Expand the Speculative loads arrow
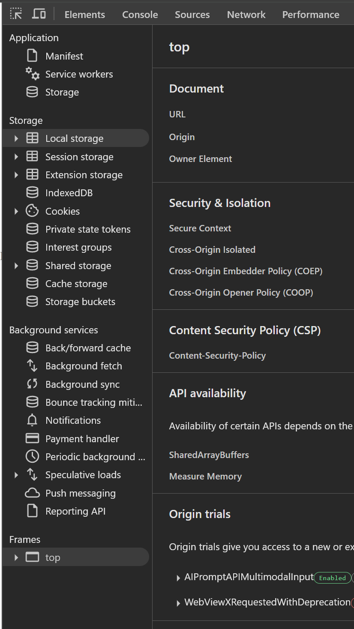354x629 pixels. tap(16, 475)
